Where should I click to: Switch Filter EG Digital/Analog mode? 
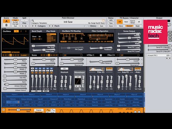click(109, 69)
